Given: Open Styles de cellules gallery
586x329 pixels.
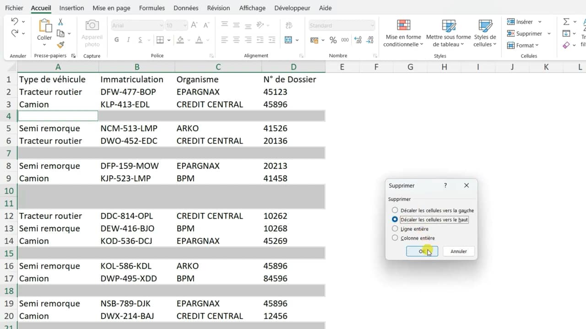Looking at the screenshot, I should pos(485,33).
